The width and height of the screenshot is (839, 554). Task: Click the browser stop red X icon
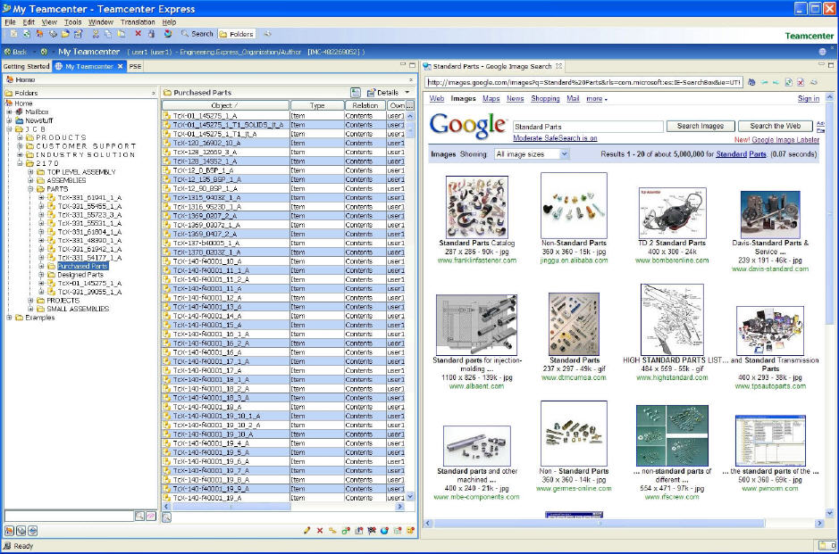801,82
